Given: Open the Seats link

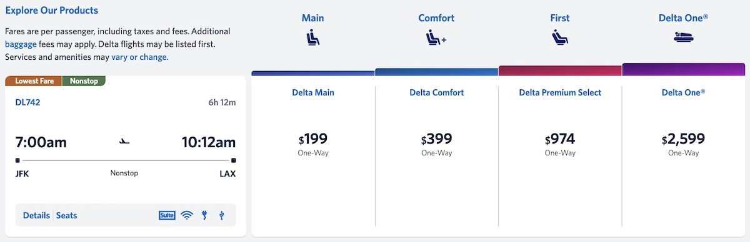Looking at the screenshot, I should tap(67, 216).
